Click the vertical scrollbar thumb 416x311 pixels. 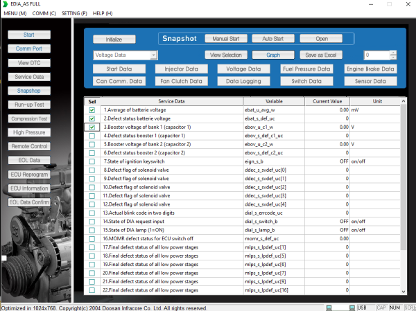click(x=404, y=177)
